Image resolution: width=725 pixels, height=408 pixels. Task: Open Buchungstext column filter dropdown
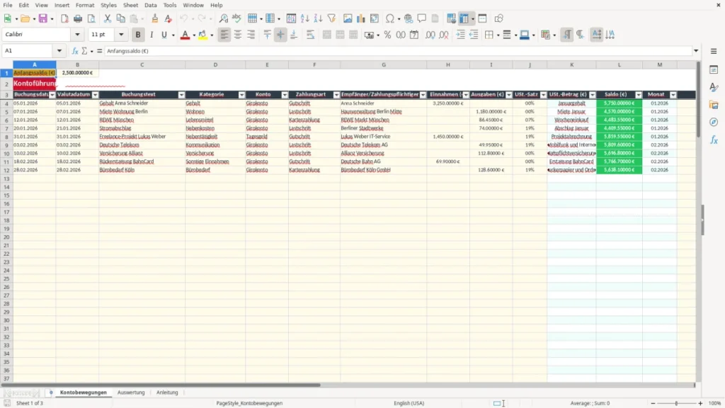(x=181, y=94)
